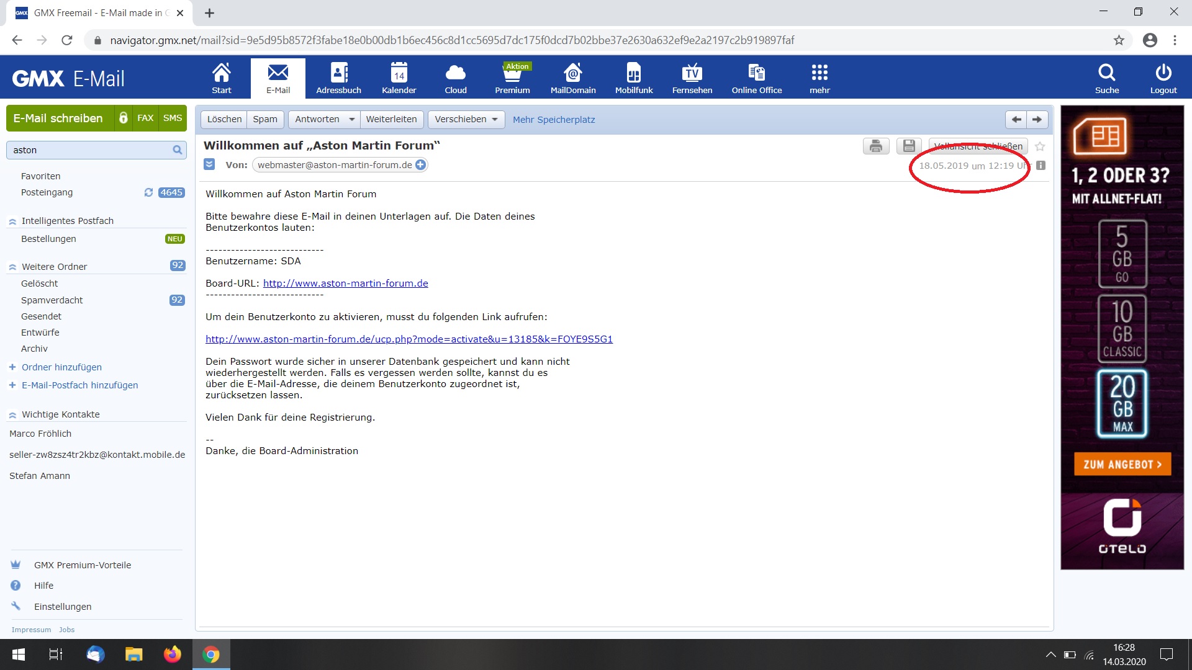This screenshot has height=670, width=1192.
Task: Open the Kalender icon
Action: 399,78
